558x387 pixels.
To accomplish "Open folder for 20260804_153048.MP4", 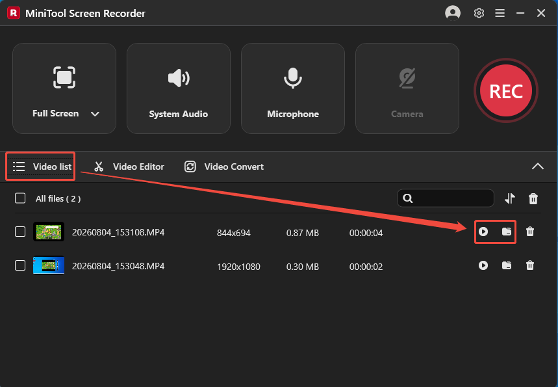I will 507,265.
